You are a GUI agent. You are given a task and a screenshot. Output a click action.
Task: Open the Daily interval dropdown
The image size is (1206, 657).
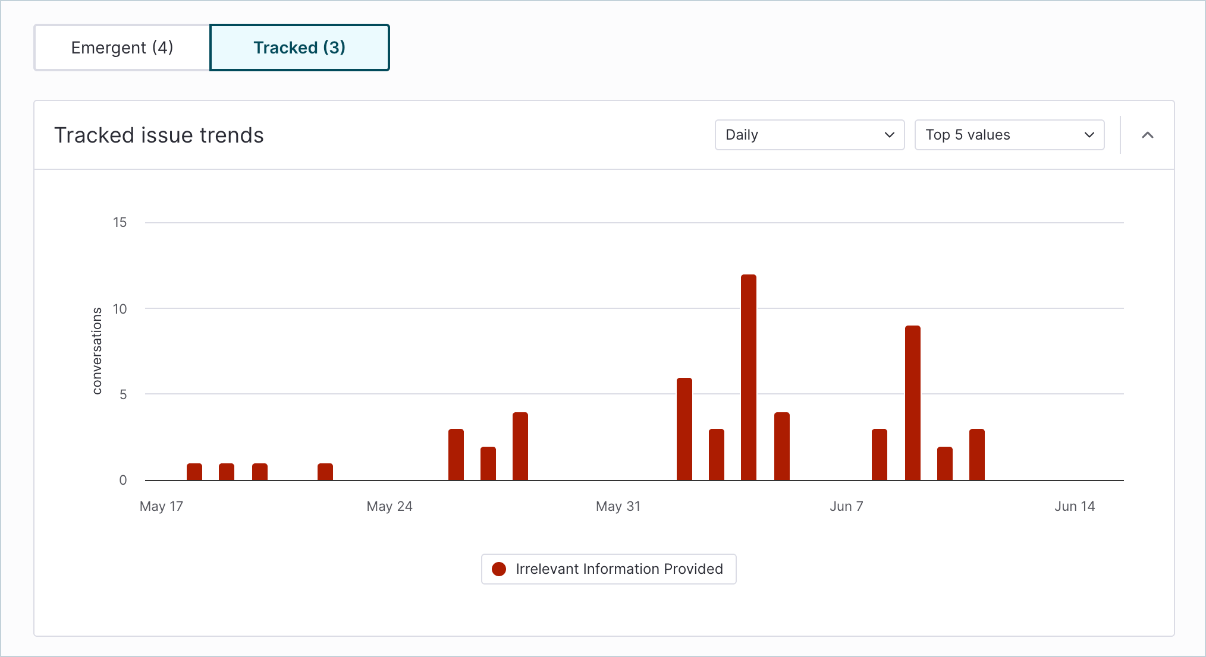(x=809, y=135)
